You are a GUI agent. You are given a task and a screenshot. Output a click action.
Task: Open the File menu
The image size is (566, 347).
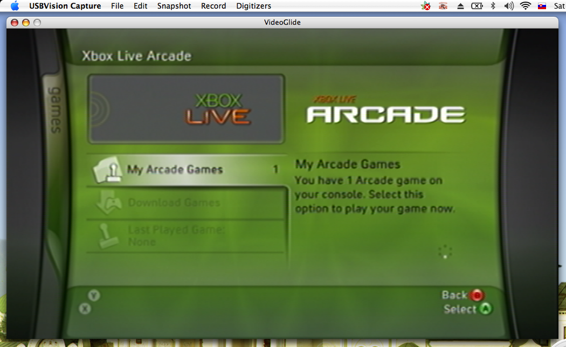118,6
